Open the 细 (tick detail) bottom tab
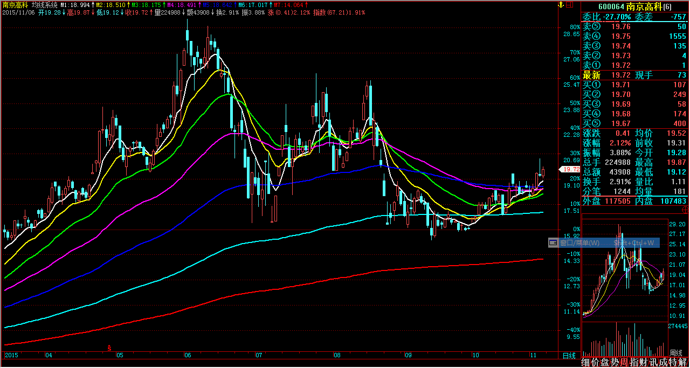 click(x=586, y=363)
